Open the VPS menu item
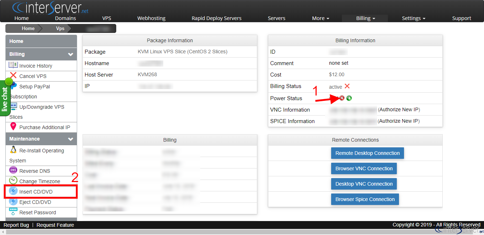The image size is (484, 235). pos(107,18)
